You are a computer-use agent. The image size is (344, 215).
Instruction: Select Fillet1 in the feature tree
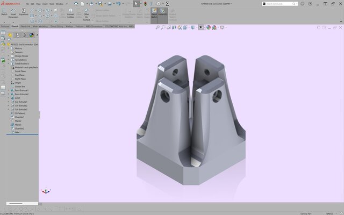click(19, 132)
